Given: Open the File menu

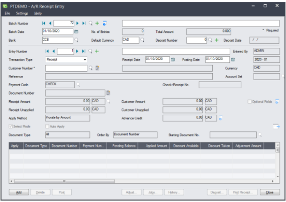Looking at the screenshot, I should click(x=8, y=13).
